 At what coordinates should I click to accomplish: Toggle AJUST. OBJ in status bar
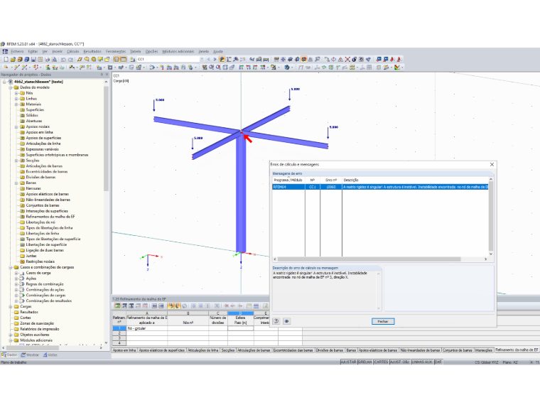point(400,362)
